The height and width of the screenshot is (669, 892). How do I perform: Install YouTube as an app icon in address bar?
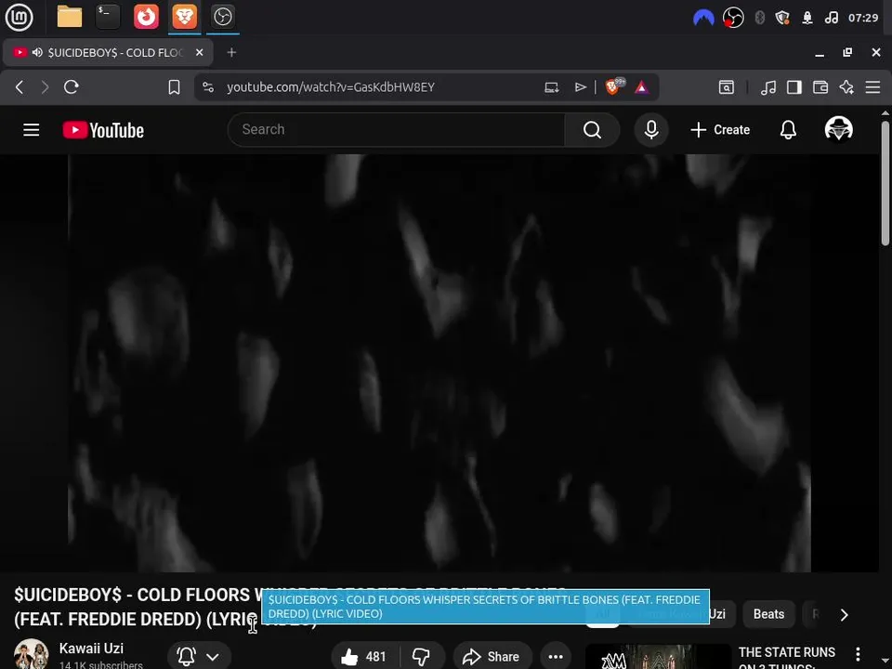(551, 87)
